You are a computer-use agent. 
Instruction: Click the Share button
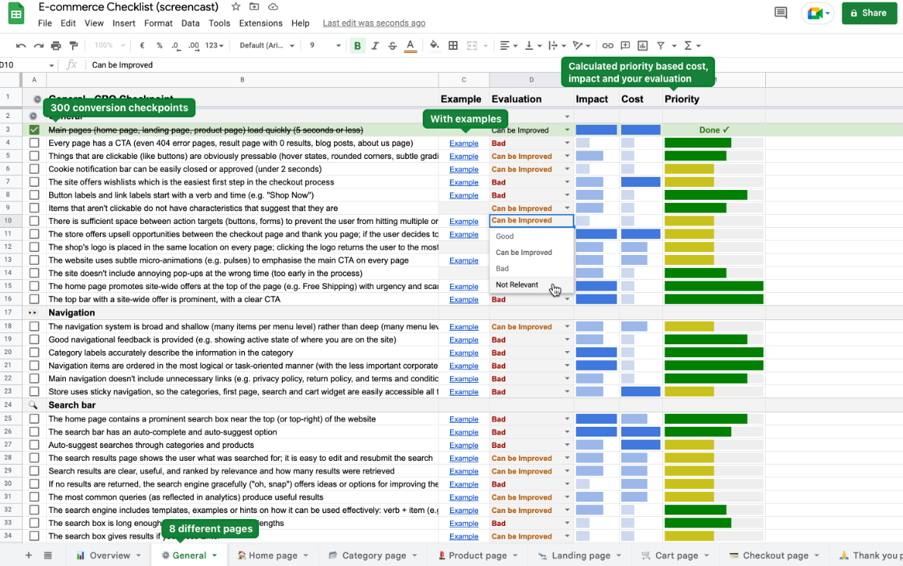pos(869,13)
